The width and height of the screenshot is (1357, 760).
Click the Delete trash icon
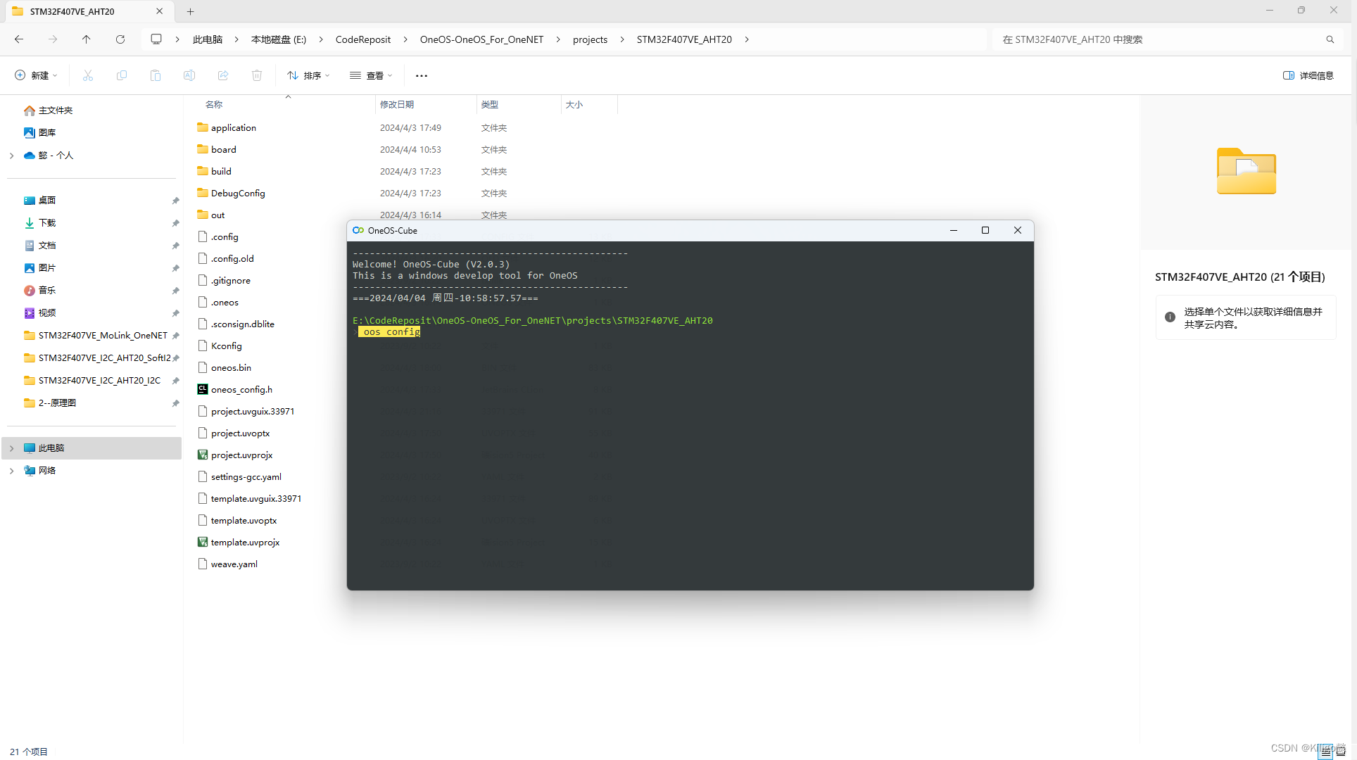257,75
